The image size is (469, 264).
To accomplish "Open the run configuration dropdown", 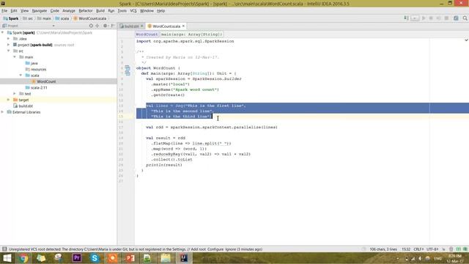I will point(415,18).
